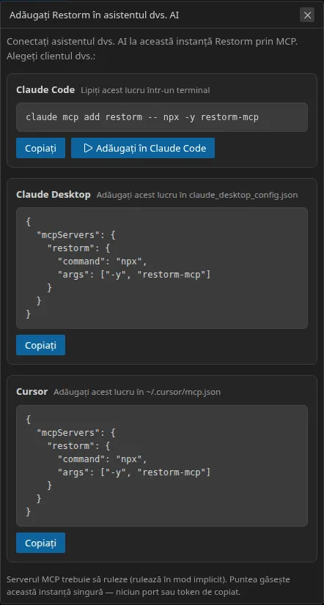Click the footer note about Serverul MCP
Screen dimensions: 324x605
point(148,585)
